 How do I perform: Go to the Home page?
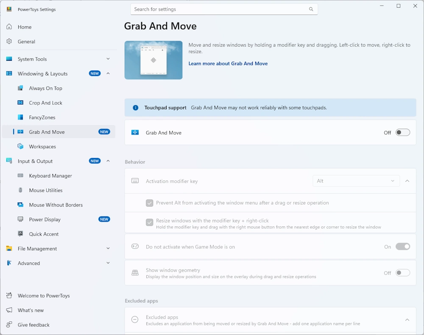(25, 27)
